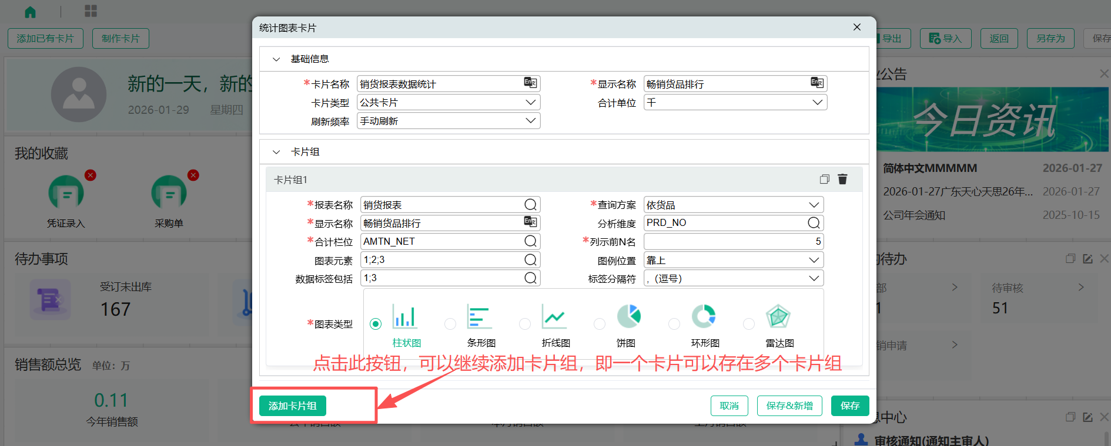Delete 卡片组1 with trash icon

(x=842, y=180)
